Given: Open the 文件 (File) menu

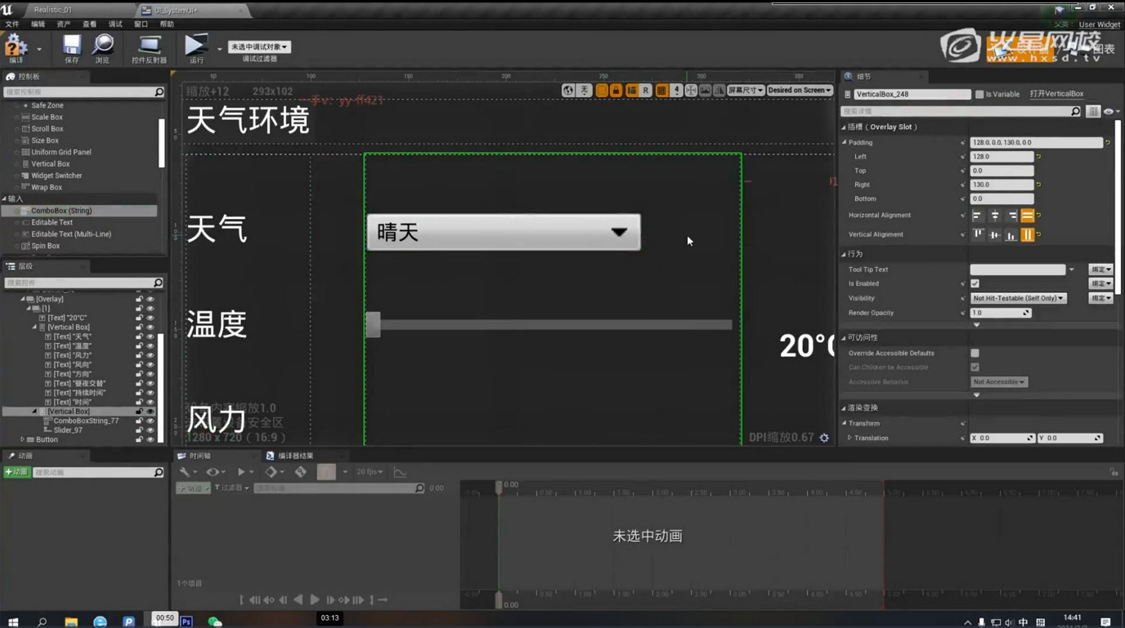Looking at the screenshot, I should tap(12, 24).
